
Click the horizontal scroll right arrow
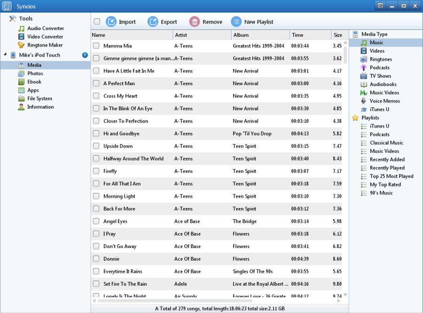coord(339,301)
